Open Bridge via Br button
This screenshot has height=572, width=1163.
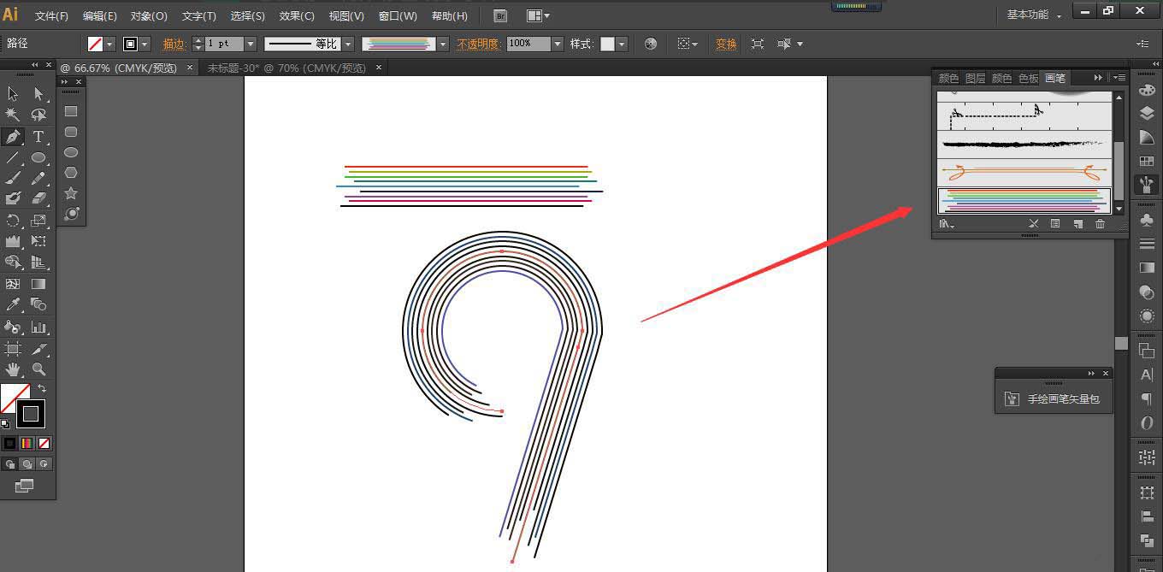click(x=501, y=15)
